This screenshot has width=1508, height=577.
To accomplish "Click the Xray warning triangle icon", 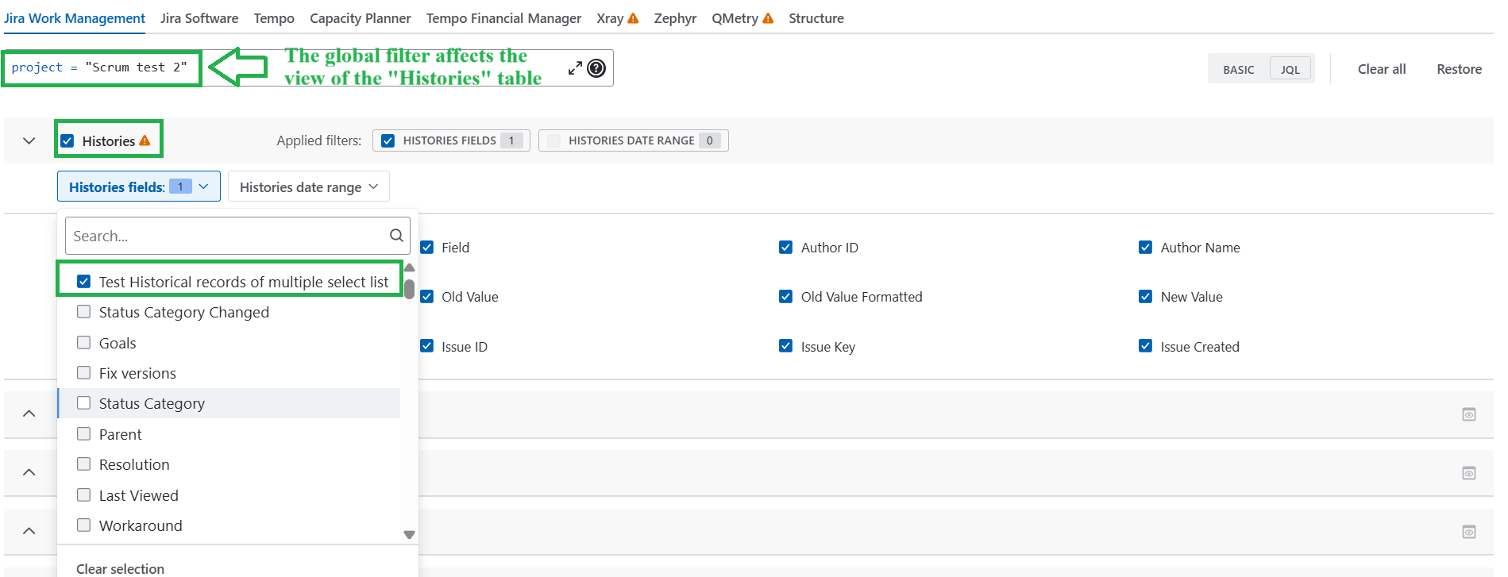I will coord(633,18).
